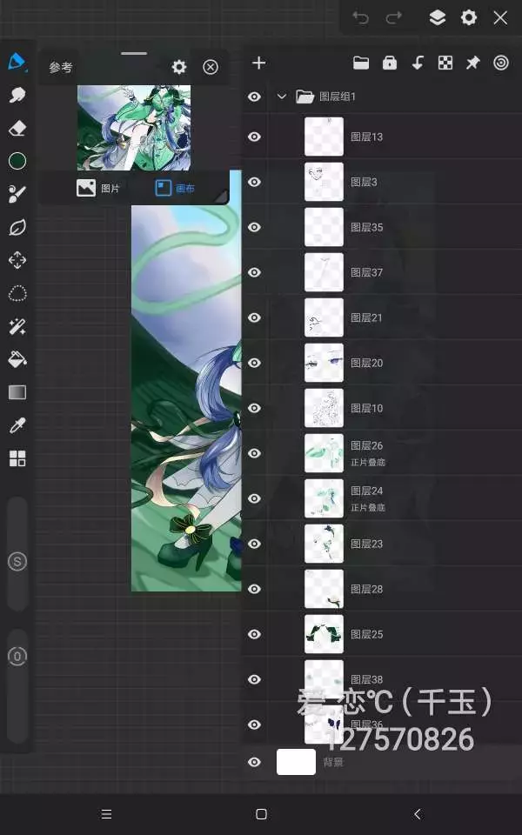The image size is (522, 835).
Task: Toggle the layers panel icon
Action: [x=438, y=18]
